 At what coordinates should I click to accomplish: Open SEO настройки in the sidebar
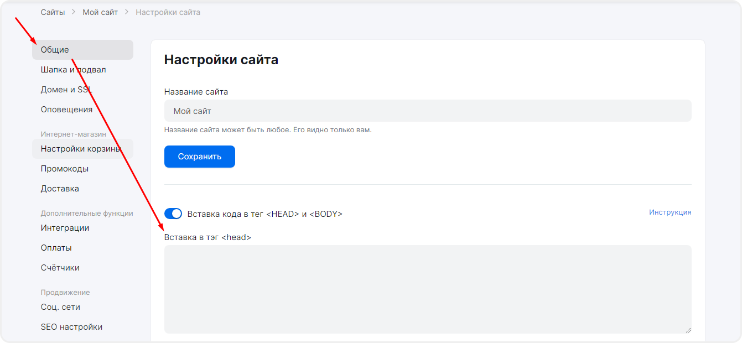[x=71, y=327]
